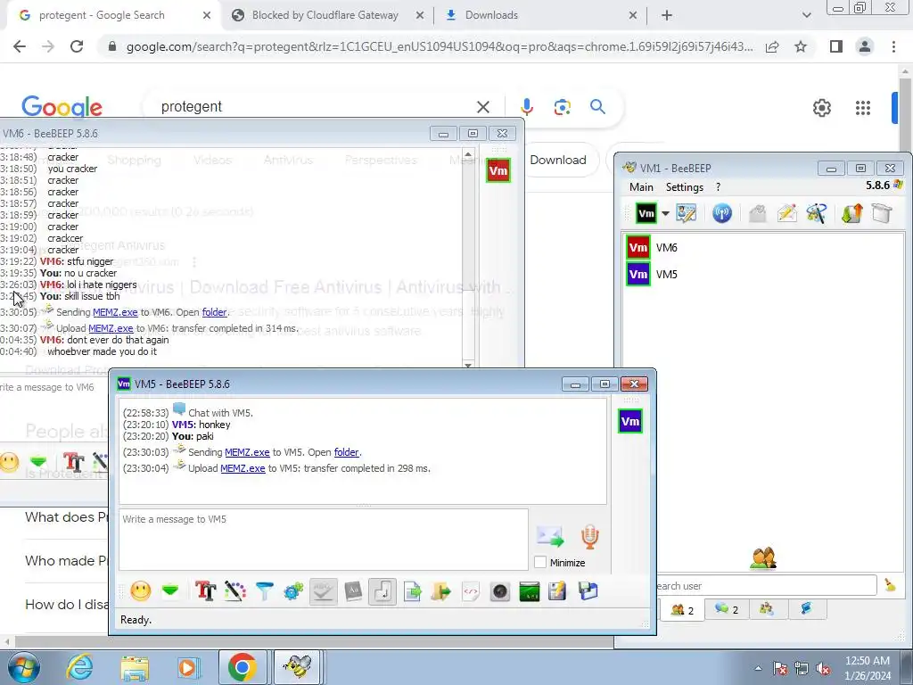Click create group icon in VM1 toolbar
Image resolution: width=913 pixels, height=685 pixels.
(817, 214)
